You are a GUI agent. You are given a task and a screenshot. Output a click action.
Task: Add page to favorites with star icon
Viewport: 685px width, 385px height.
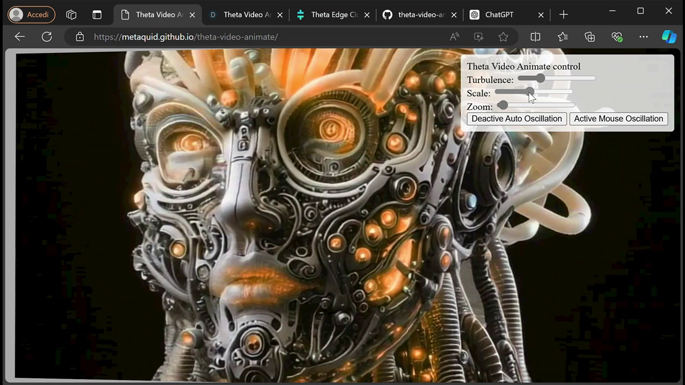pos(503,37)
